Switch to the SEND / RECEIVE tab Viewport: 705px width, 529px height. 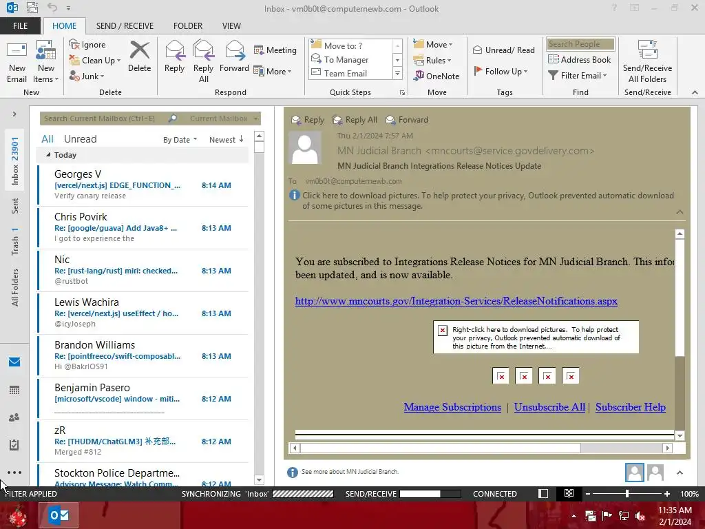(x=125, y=26)
